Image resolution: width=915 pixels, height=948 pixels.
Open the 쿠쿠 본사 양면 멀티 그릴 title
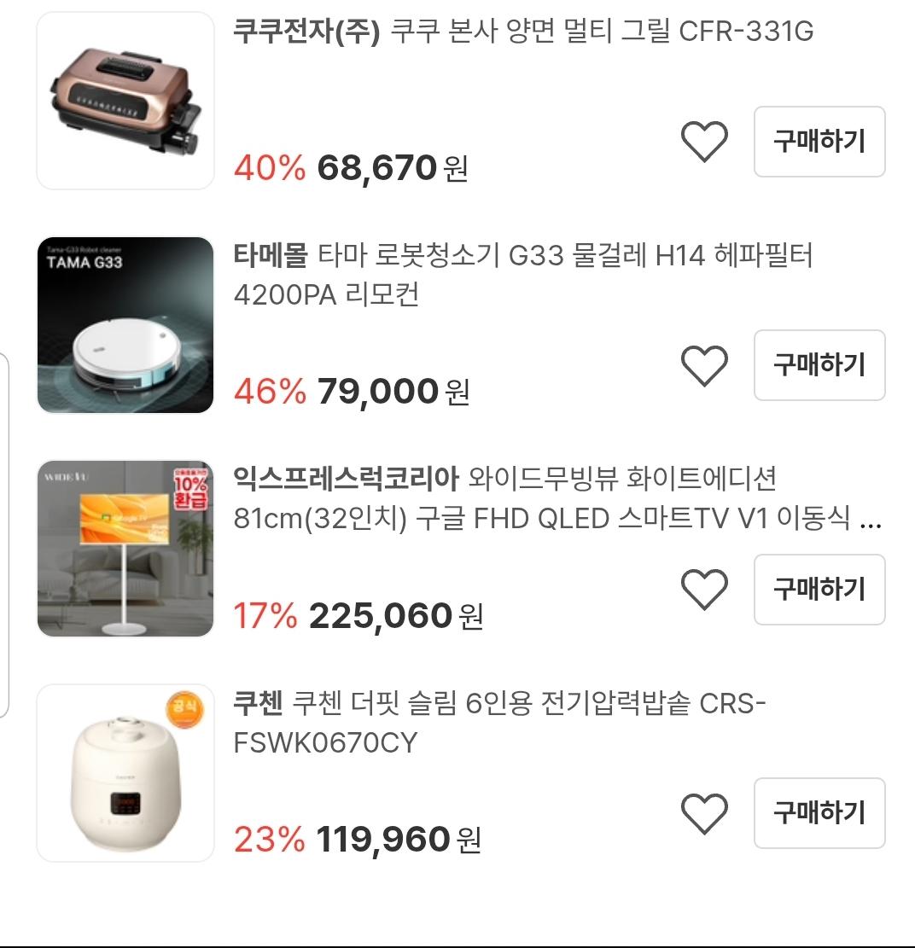522,32
